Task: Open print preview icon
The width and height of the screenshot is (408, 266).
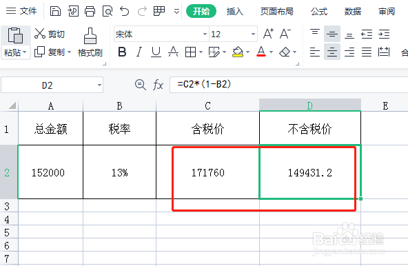Action: (108, 11)
